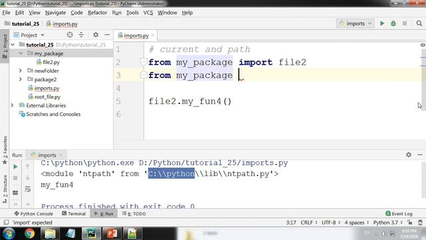The image size is (426, 240).
Task: Open Search Everywhere magnifier icon
Action: coord(419,24)
